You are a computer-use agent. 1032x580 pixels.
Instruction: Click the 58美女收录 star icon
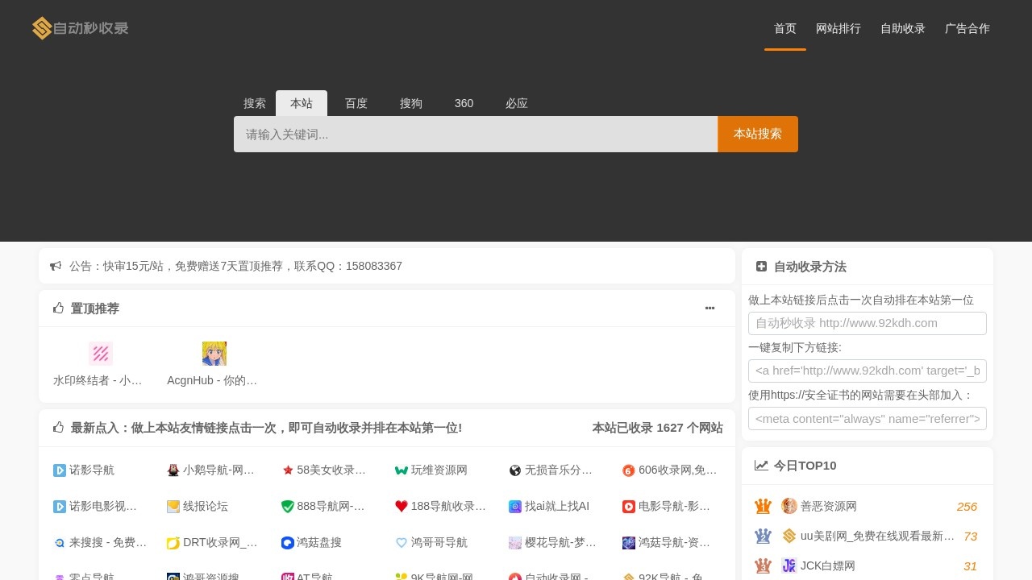[288, 470]
